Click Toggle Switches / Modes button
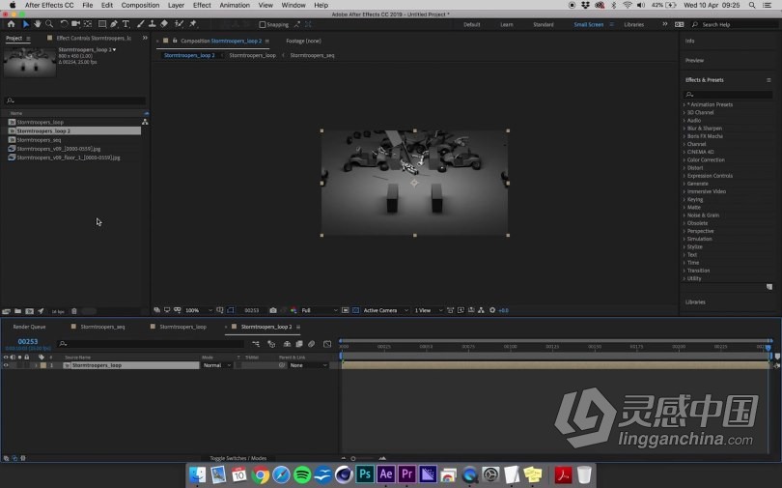The height and width of the screenshot is (488, 782). tap(237, 458)
